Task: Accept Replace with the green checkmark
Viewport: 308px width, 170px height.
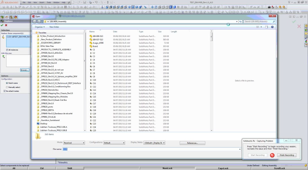Action: [x=2, y=25]
